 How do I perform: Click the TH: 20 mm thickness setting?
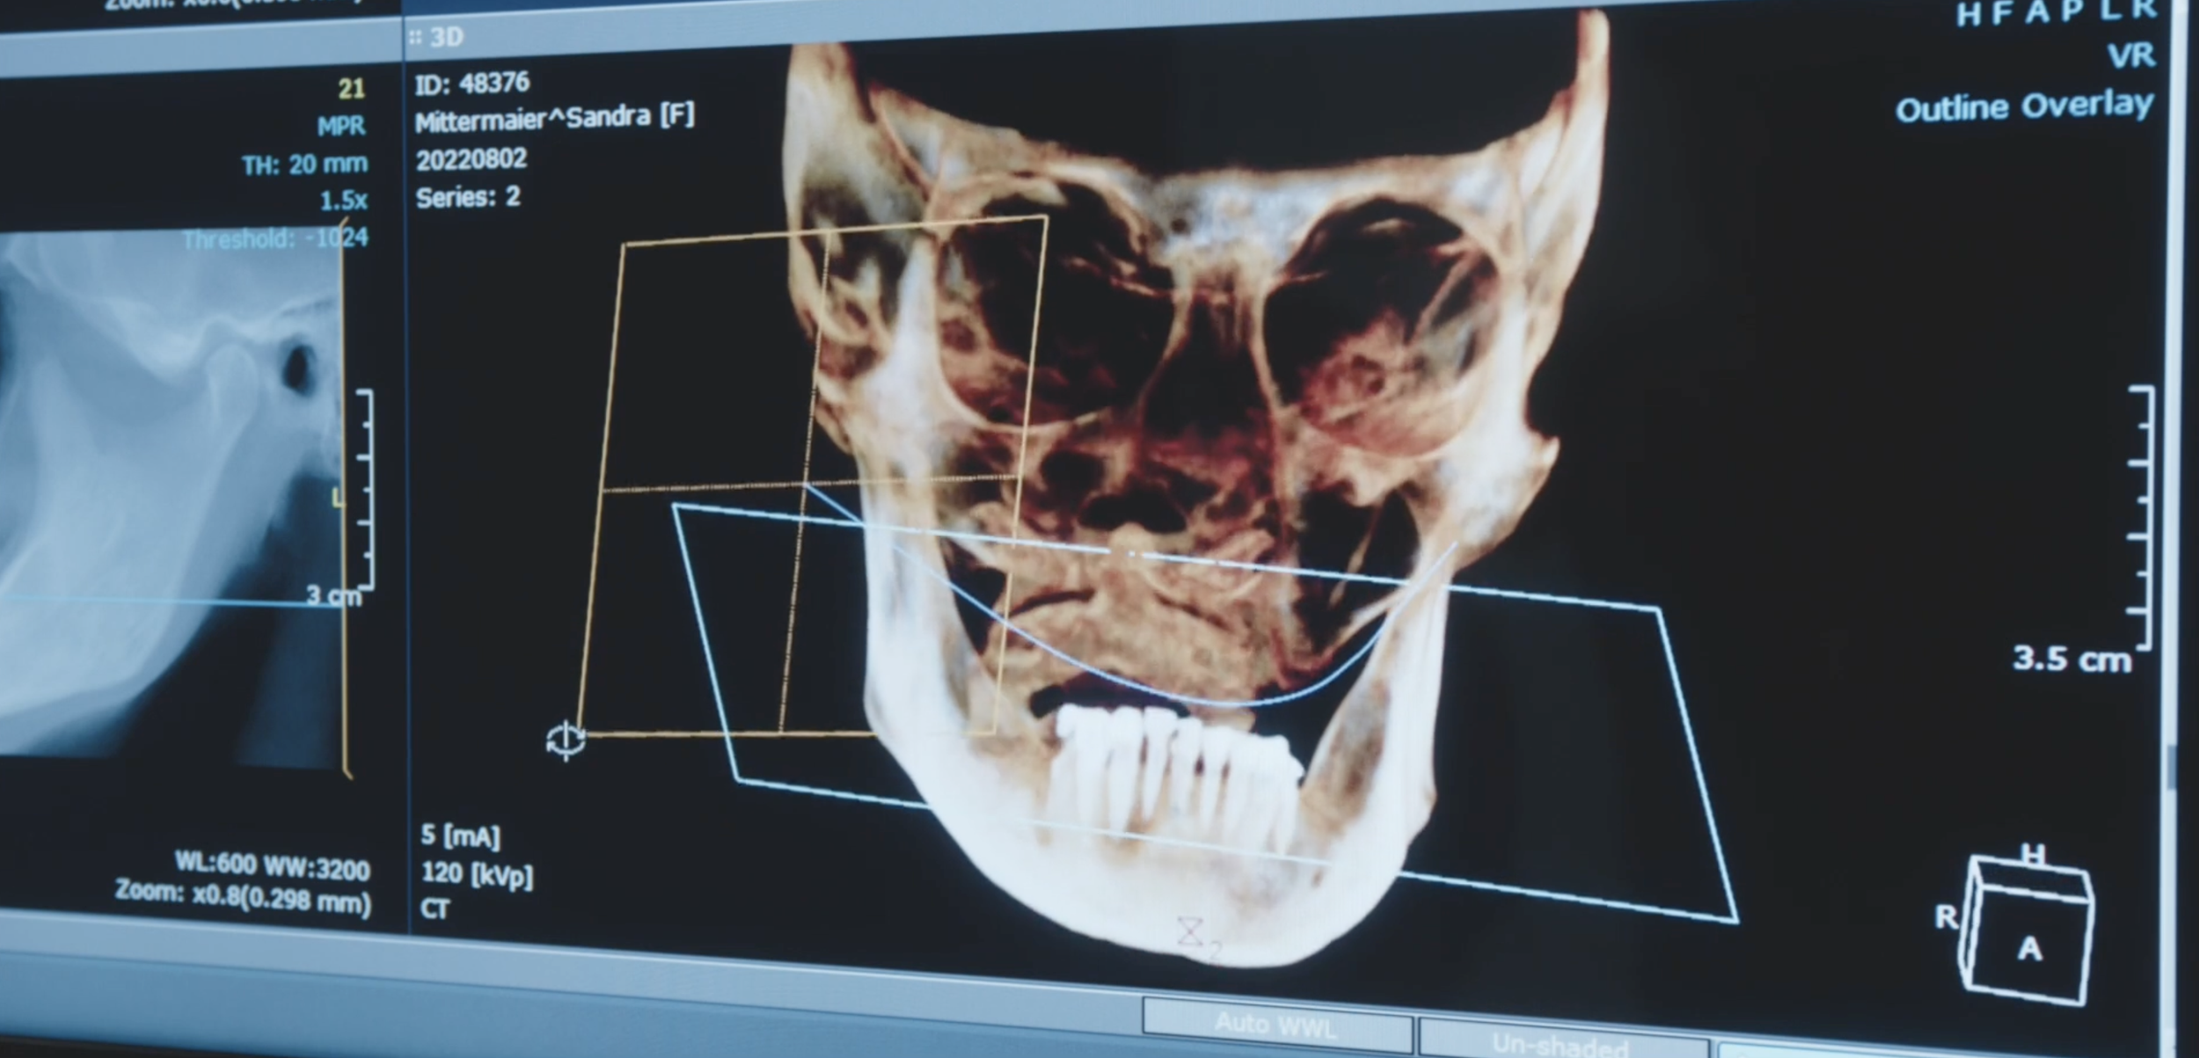[x=304, y=164]
